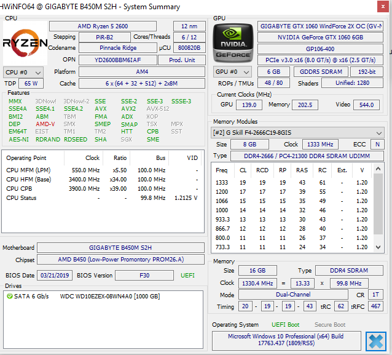Click the module clock 1333 MHz field

point(320,145)
